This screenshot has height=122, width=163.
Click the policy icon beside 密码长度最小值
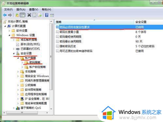[57, 32]
